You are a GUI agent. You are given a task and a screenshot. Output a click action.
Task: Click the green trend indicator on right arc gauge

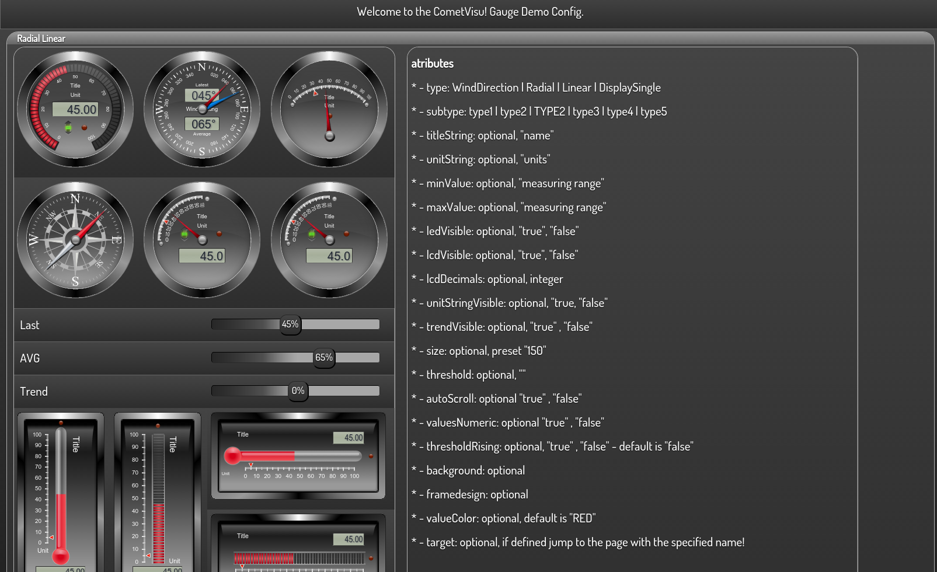(x=312, y=235)
